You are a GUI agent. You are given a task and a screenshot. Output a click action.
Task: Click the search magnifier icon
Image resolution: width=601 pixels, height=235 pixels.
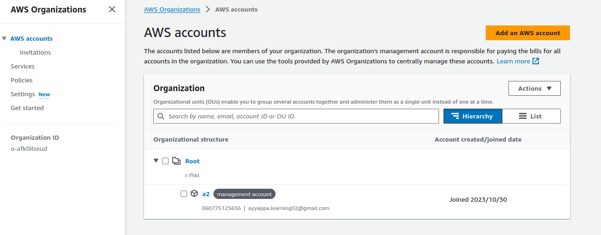click(161, 116)
